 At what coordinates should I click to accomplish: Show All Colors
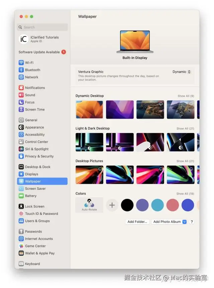185,194
